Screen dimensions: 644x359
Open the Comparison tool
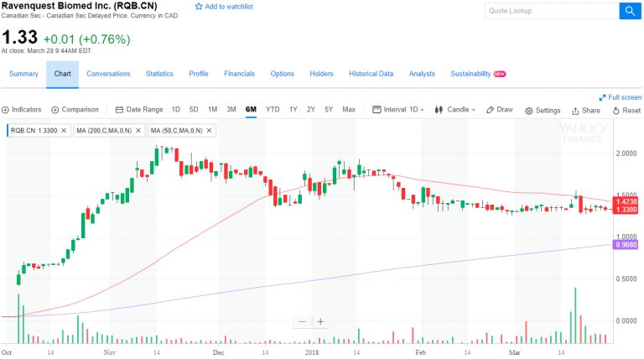tap(75, 110)
